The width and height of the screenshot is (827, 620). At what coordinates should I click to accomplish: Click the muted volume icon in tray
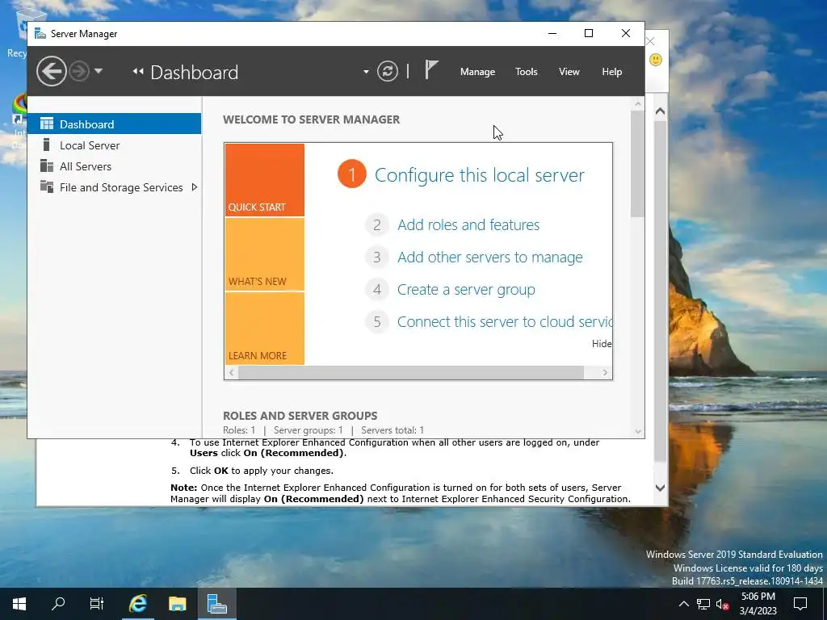click(722, 604)
